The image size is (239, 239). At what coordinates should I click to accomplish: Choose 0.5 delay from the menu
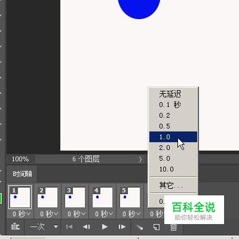click(173, 126)
